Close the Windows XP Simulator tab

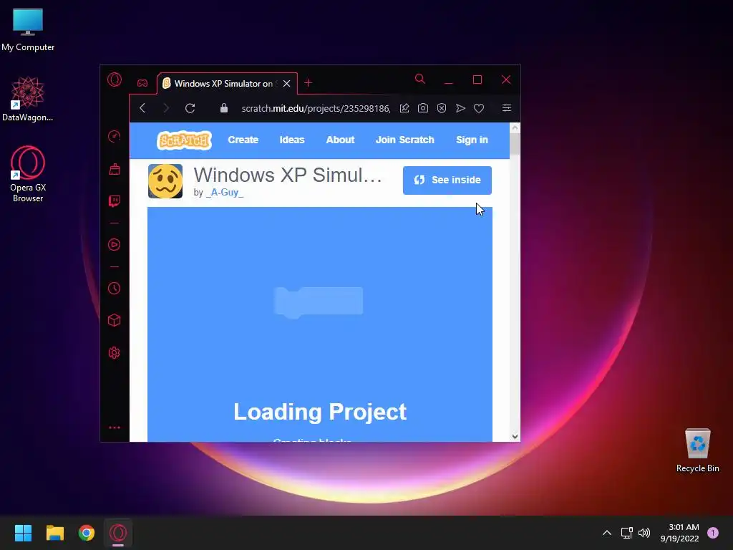pos(286,83)
